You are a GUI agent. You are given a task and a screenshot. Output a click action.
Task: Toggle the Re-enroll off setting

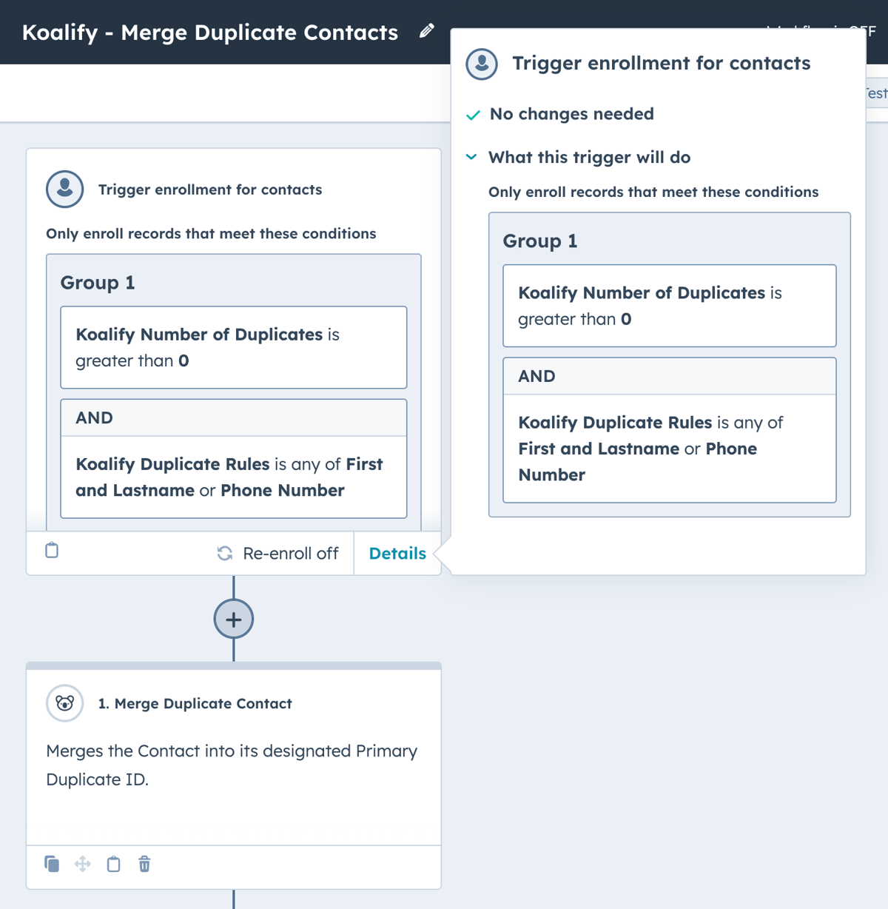[277, 553]
